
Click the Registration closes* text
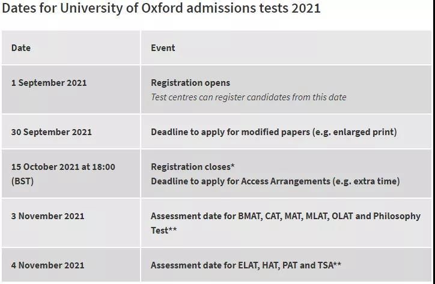192,167
